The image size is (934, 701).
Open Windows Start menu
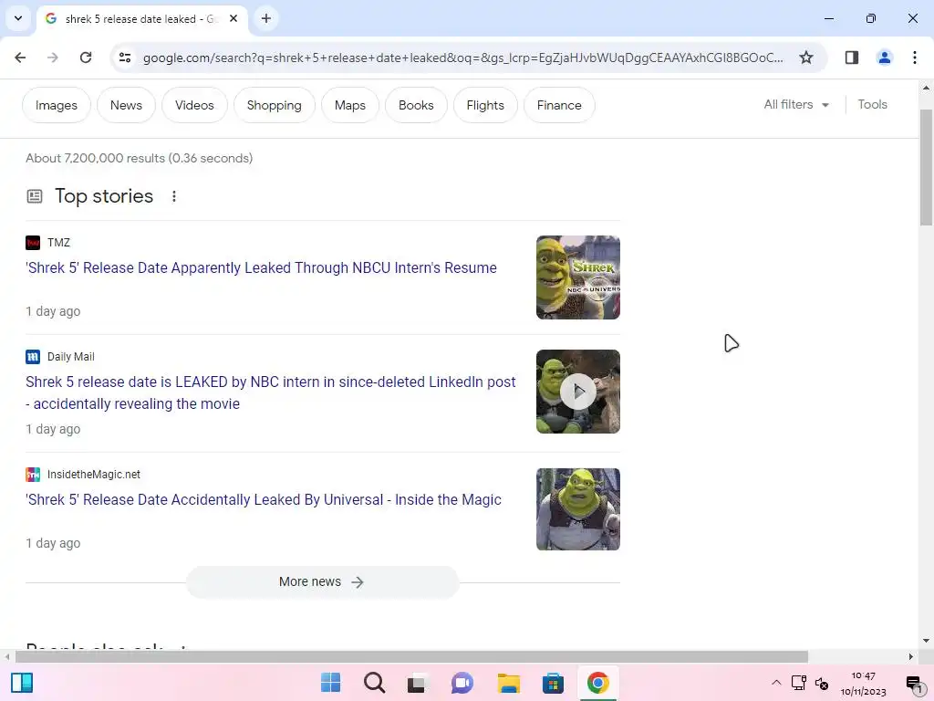pos(330,683)
